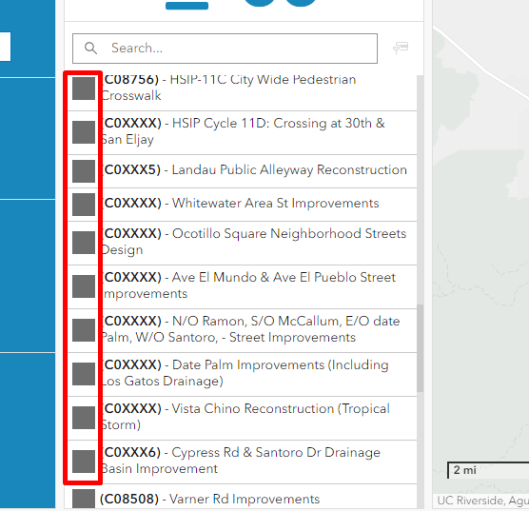Click gray square icon for N/O Ramon row
Viewport: 529px width, 511px height.
[x=84, y=330]
